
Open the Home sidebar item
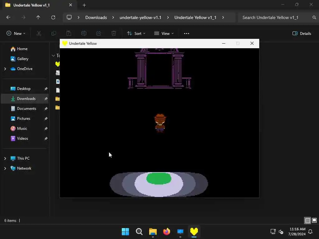25,49
